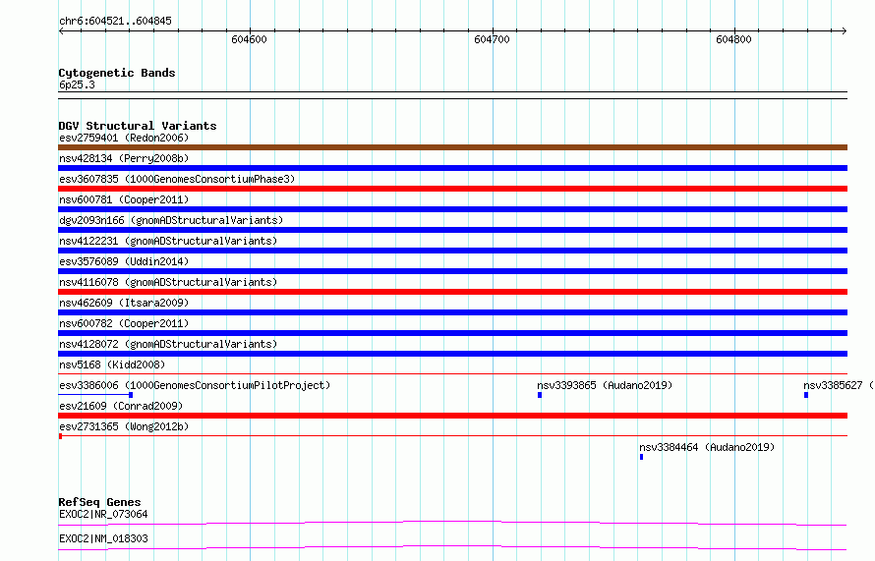The height and width of the screenshot is (561, 875).
Task: Click the blue marker under nsv3393865
Action: coord(540,395)
